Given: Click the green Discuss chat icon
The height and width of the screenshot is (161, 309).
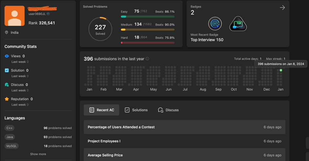Looking at the screenshot, I should [x=7, y=85].
